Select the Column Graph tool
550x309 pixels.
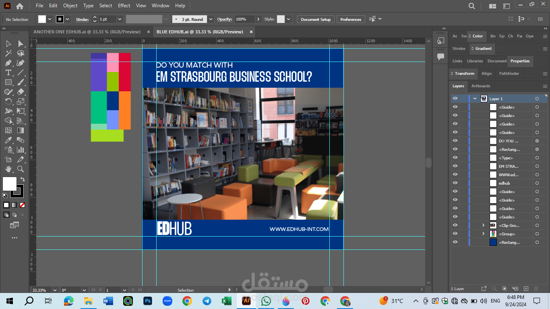tap(21, 150)
